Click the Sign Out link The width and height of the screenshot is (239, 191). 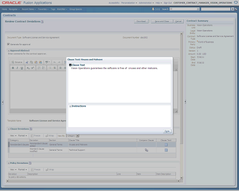pos(168,3)
